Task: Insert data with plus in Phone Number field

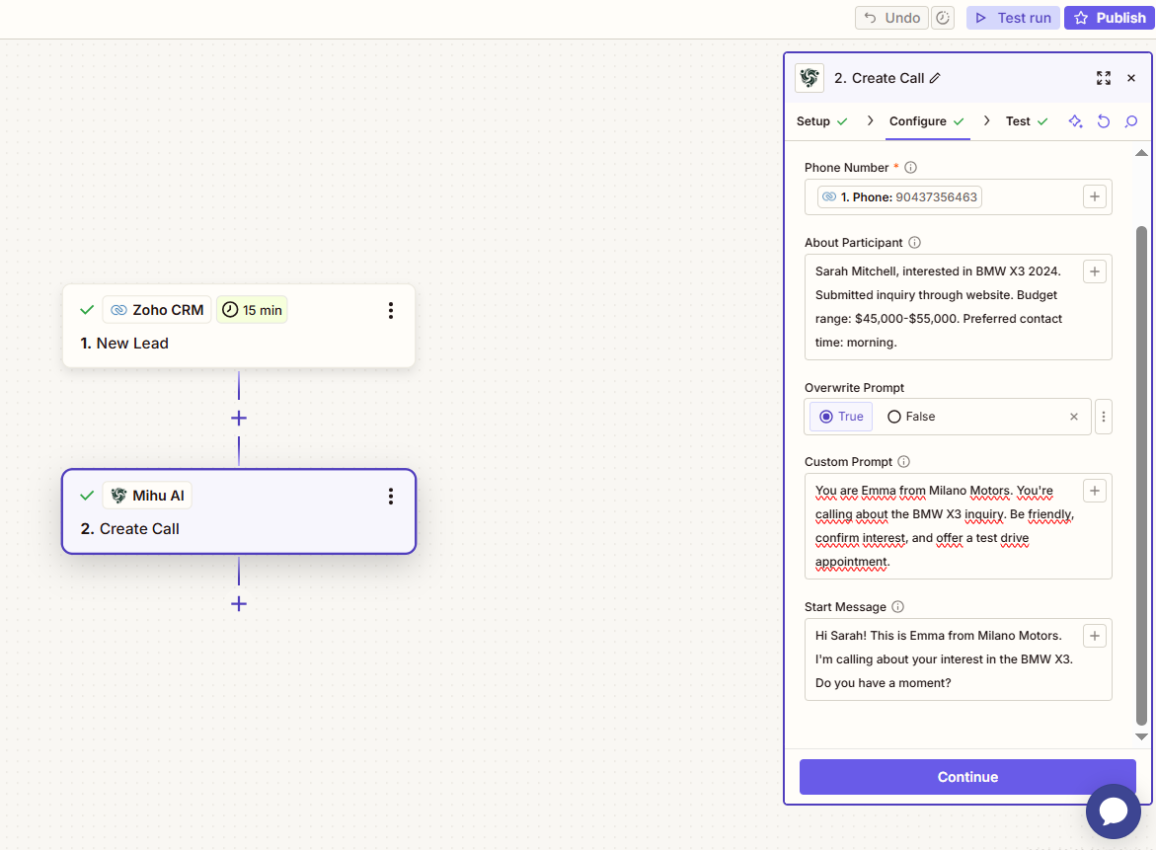Action: click(1095, 196)
